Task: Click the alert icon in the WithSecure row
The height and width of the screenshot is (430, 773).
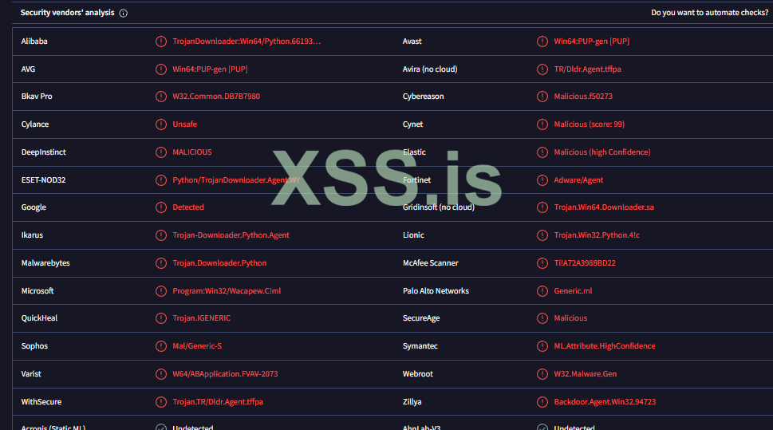Action: click(x=160, y=402)
